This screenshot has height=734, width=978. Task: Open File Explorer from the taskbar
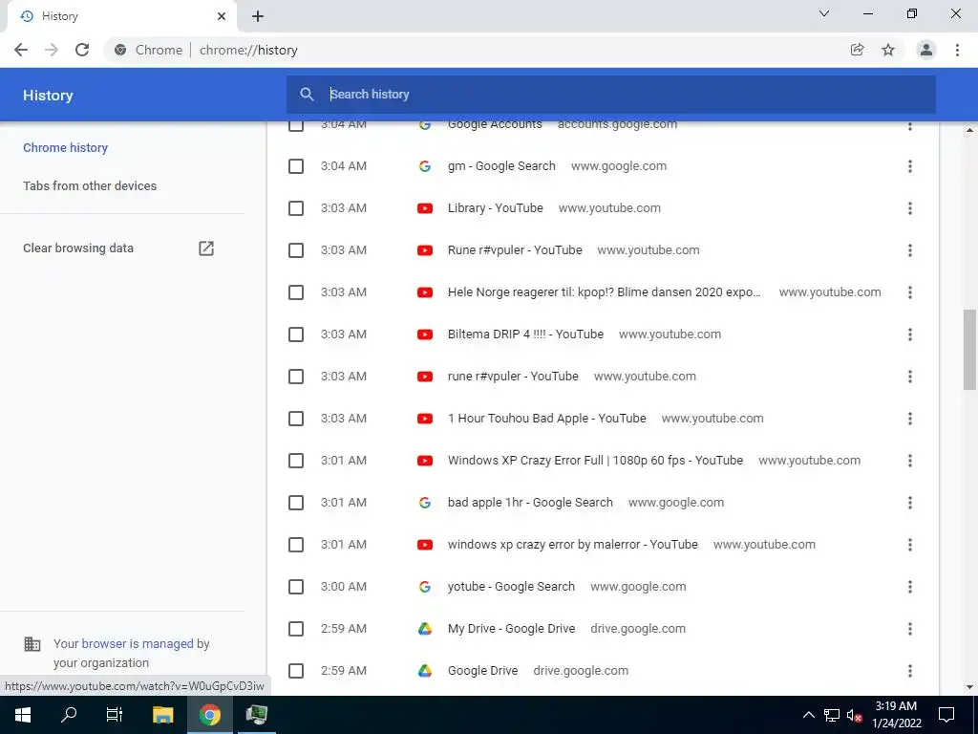pos(162,715)
